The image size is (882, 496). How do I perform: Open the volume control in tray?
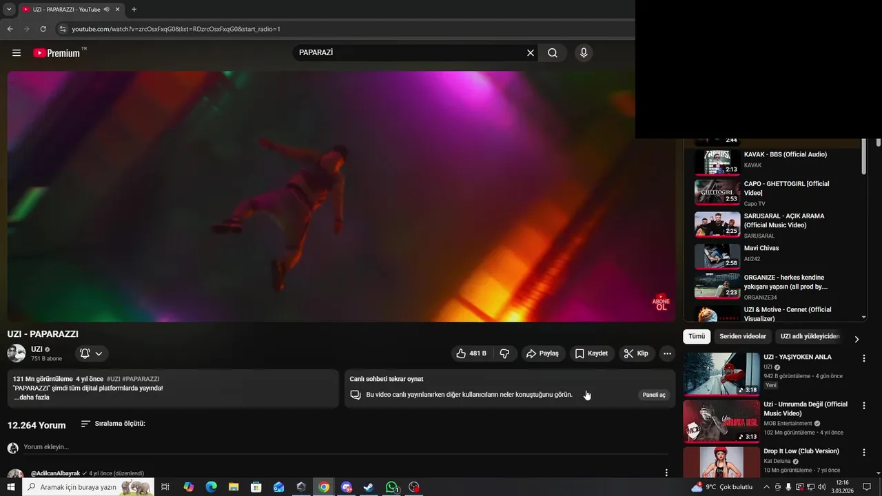tap(821, 487)
